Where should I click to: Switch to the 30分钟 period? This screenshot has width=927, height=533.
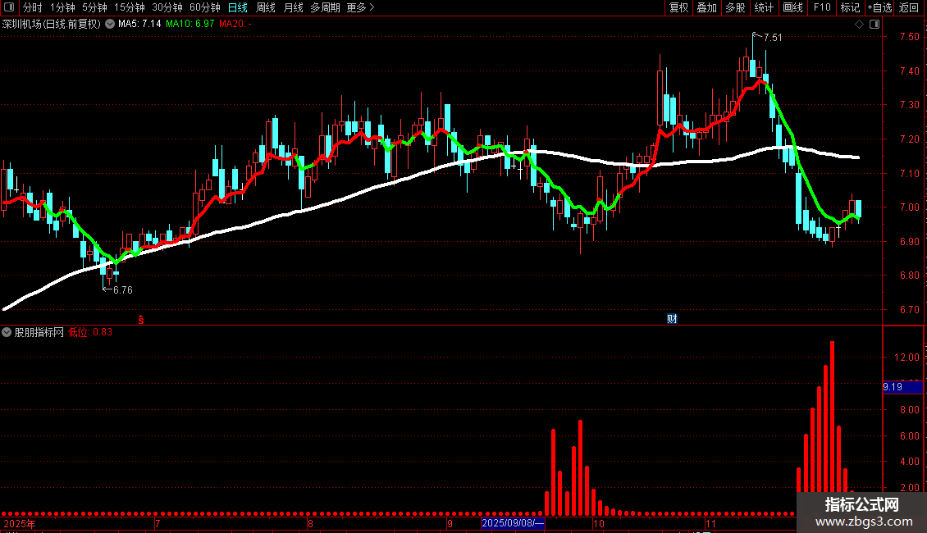click(167, 7)
